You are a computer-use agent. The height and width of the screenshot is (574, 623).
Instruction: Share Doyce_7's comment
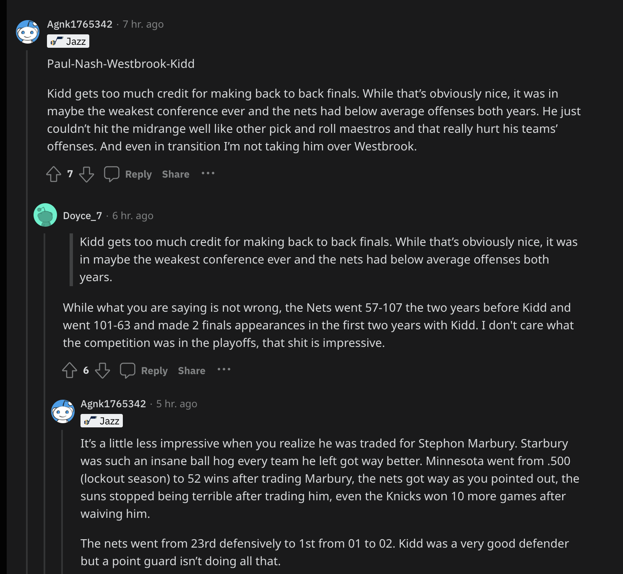[192, 371]
